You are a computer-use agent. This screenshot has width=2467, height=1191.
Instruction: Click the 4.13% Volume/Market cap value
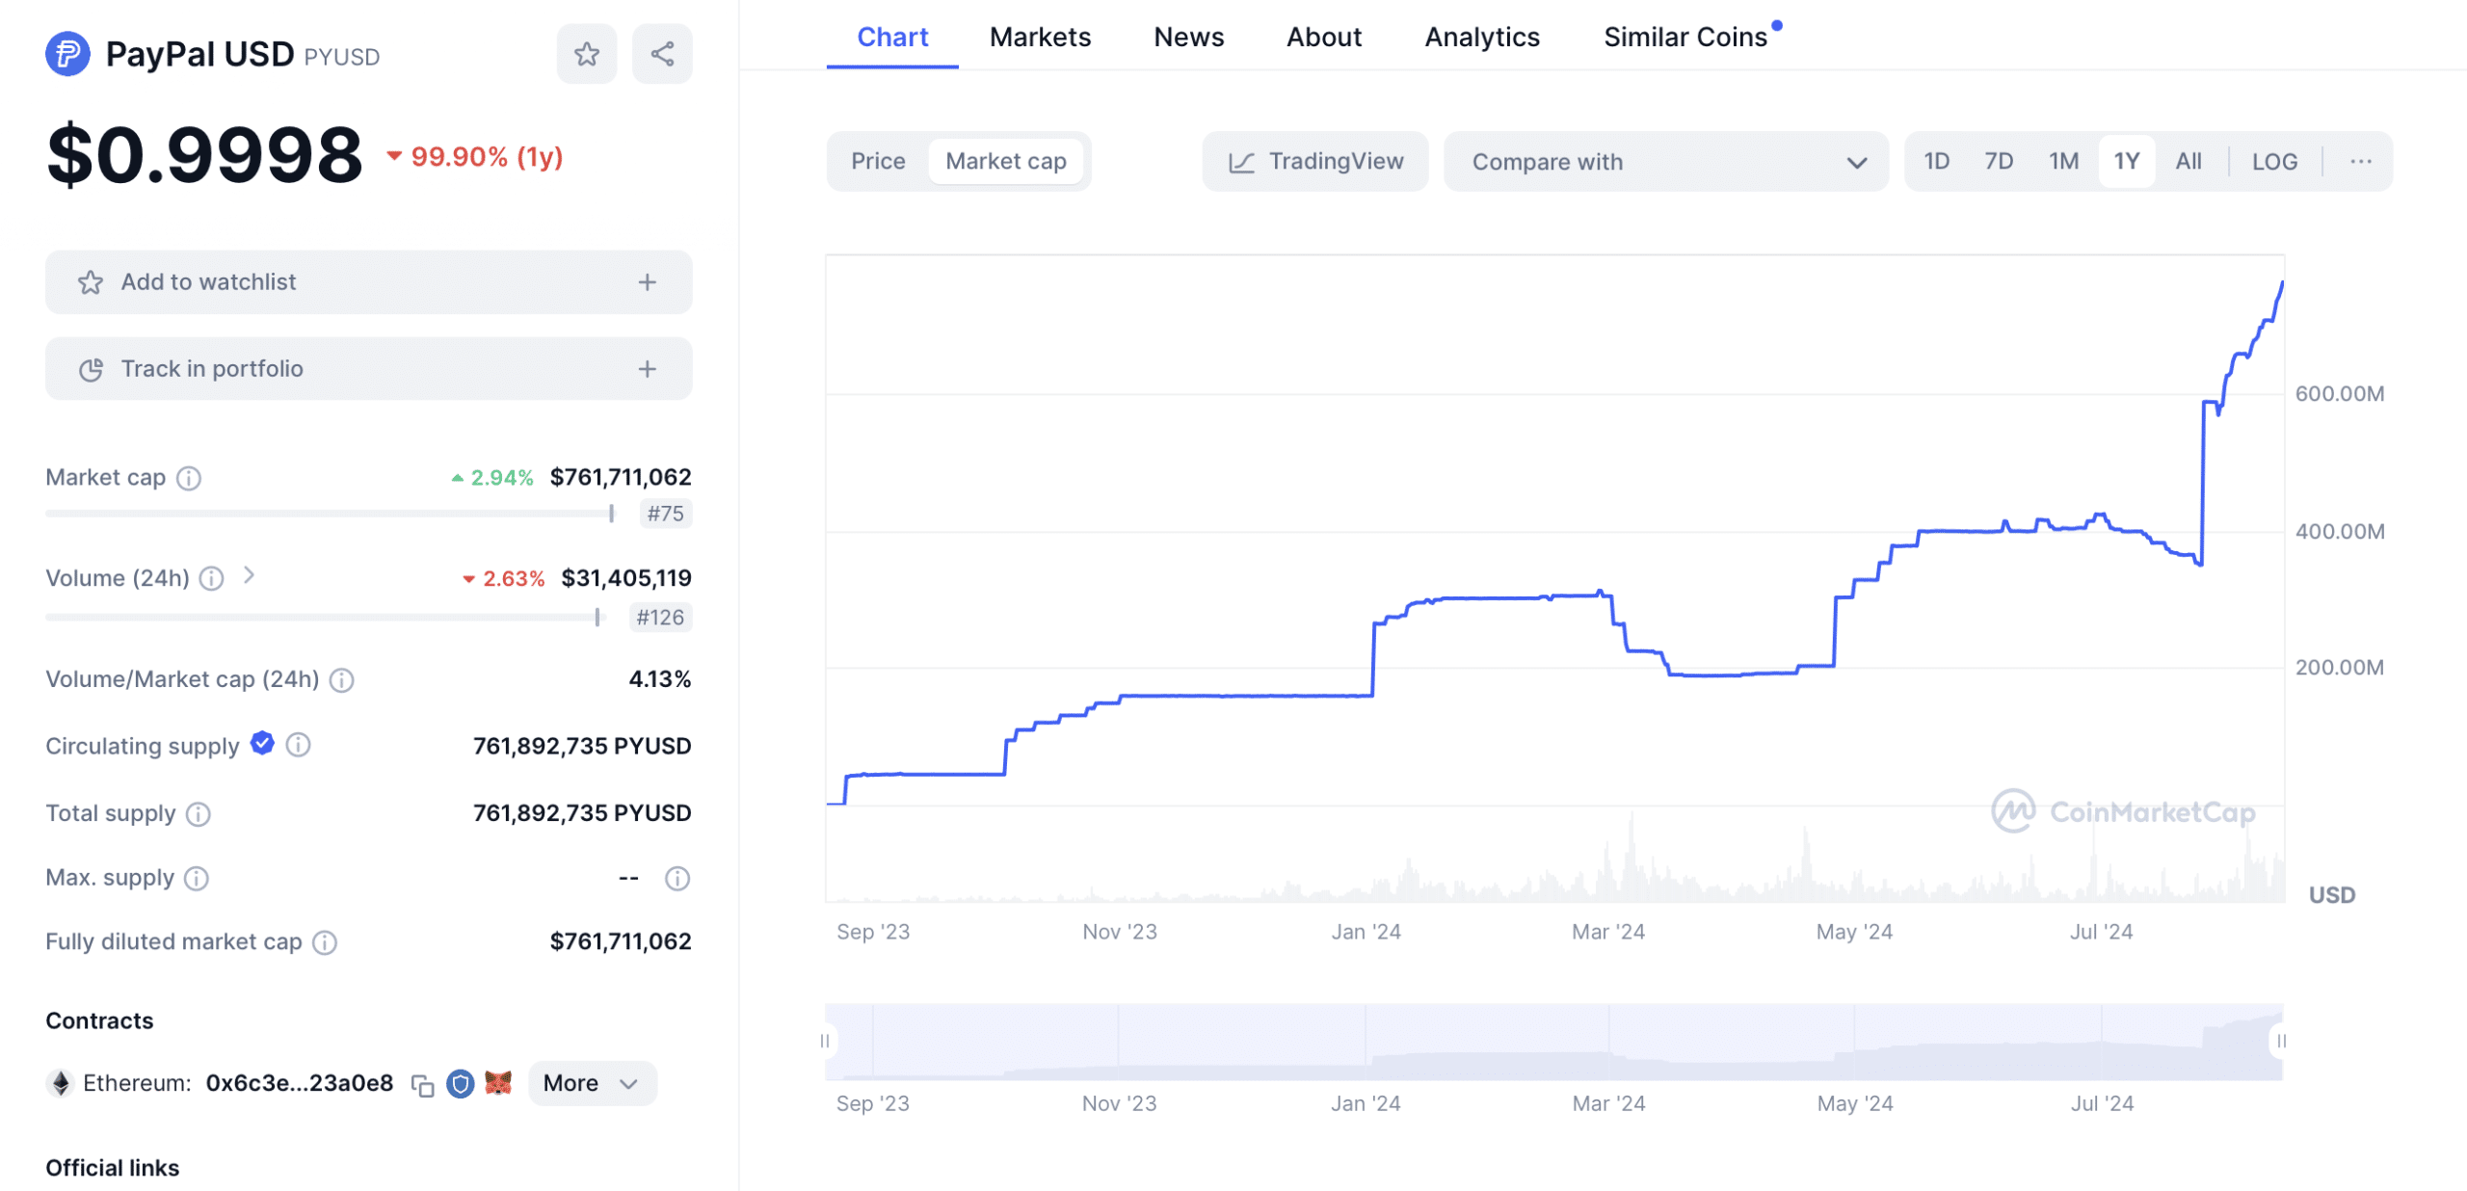point(660,680)
